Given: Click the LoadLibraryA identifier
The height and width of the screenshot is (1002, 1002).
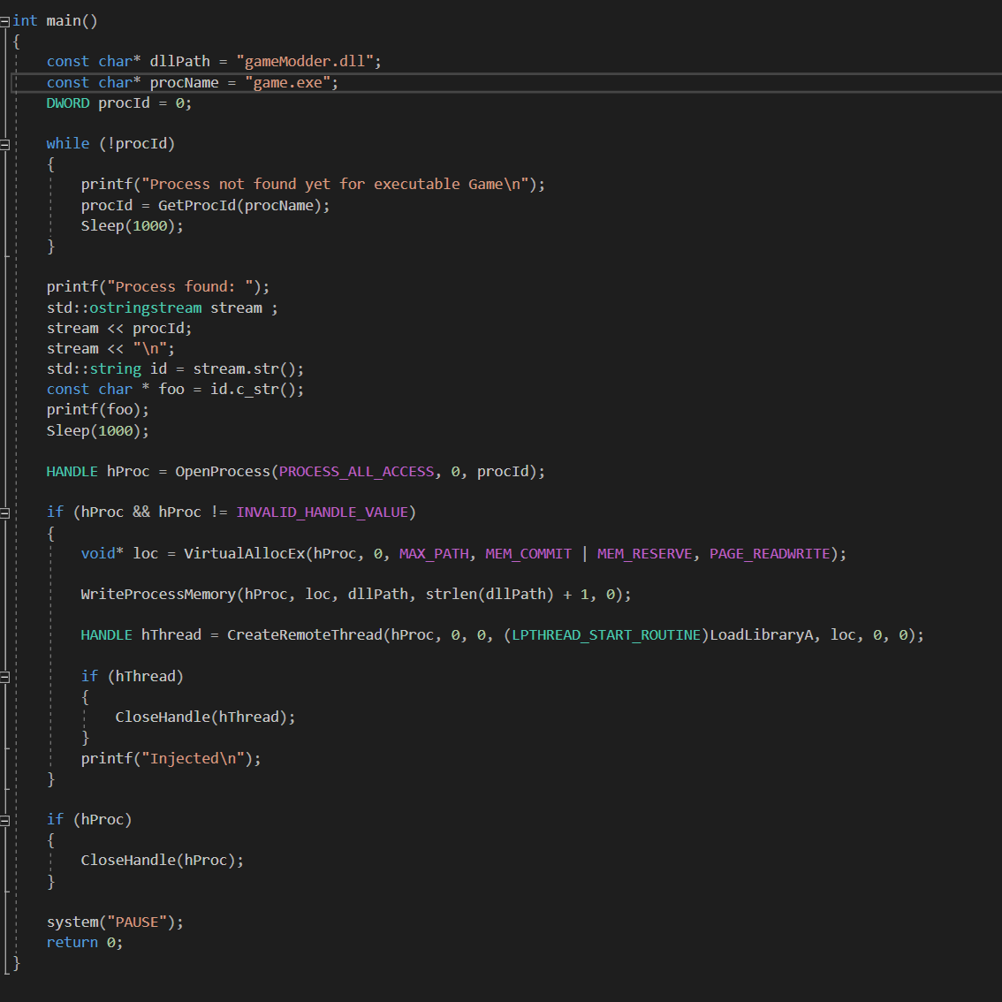Looking at the screenshot, I should pyautogui.click(x=761, y=635).
